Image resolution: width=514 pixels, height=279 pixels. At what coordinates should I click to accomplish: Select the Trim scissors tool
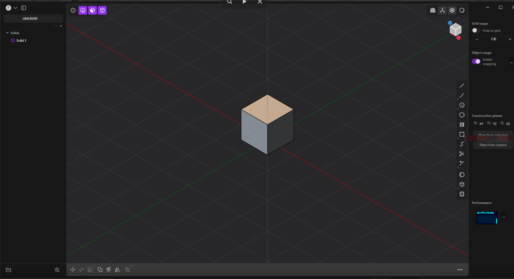click(462, 154)
